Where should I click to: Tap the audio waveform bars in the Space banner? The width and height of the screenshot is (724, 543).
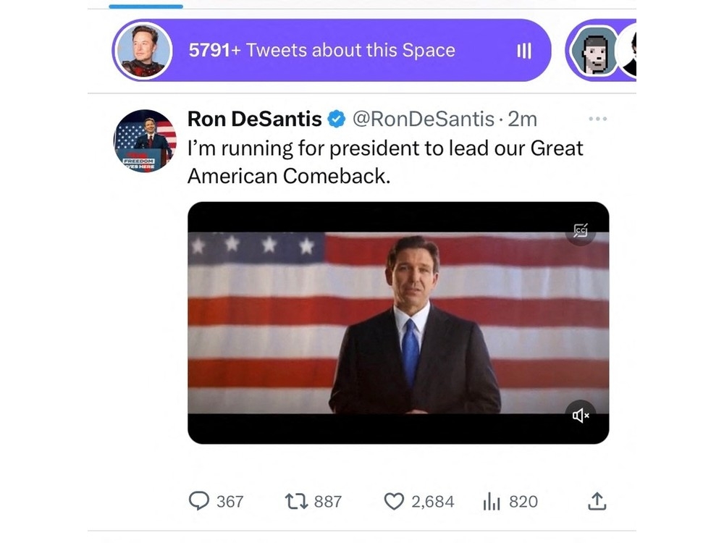tap(523, 50)
